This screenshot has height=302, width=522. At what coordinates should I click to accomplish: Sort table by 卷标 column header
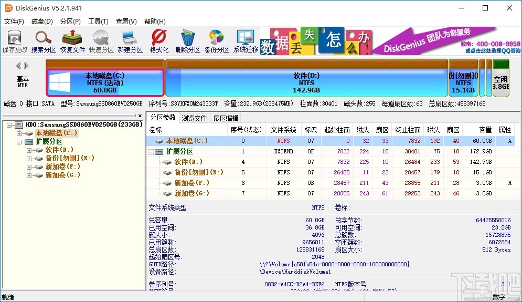pyautogui.click(x=187, y=130)
